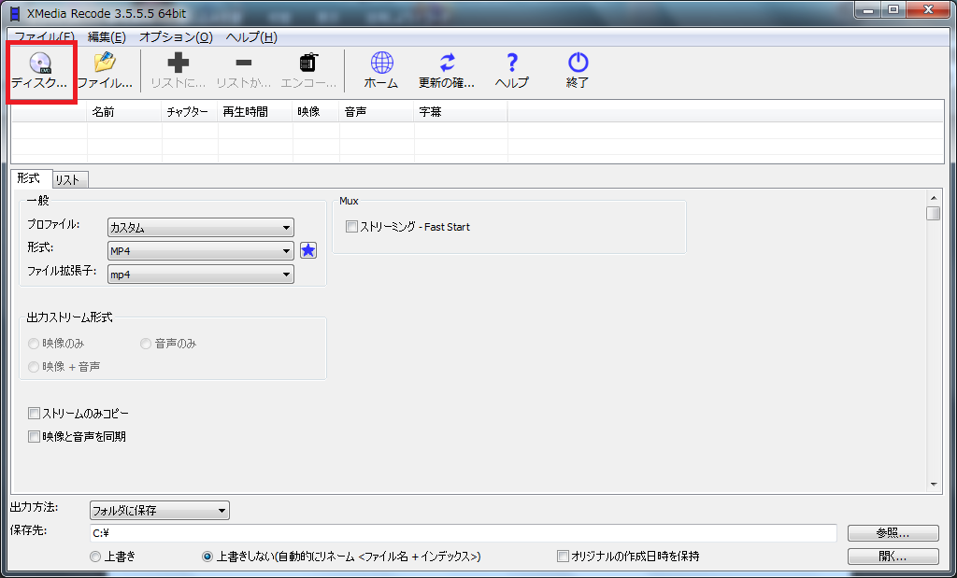Select 映像 + 音声 radio option
Viewport: 957px width, 578px height.
click(33, 367)
